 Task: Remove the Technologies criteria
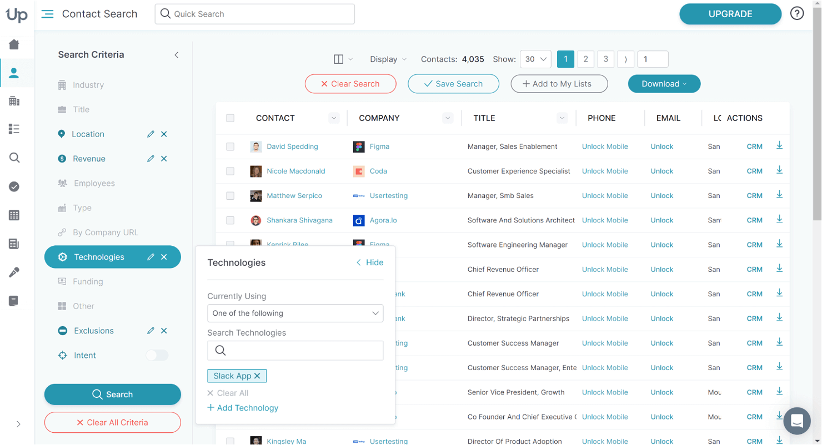tap(164, 257)
